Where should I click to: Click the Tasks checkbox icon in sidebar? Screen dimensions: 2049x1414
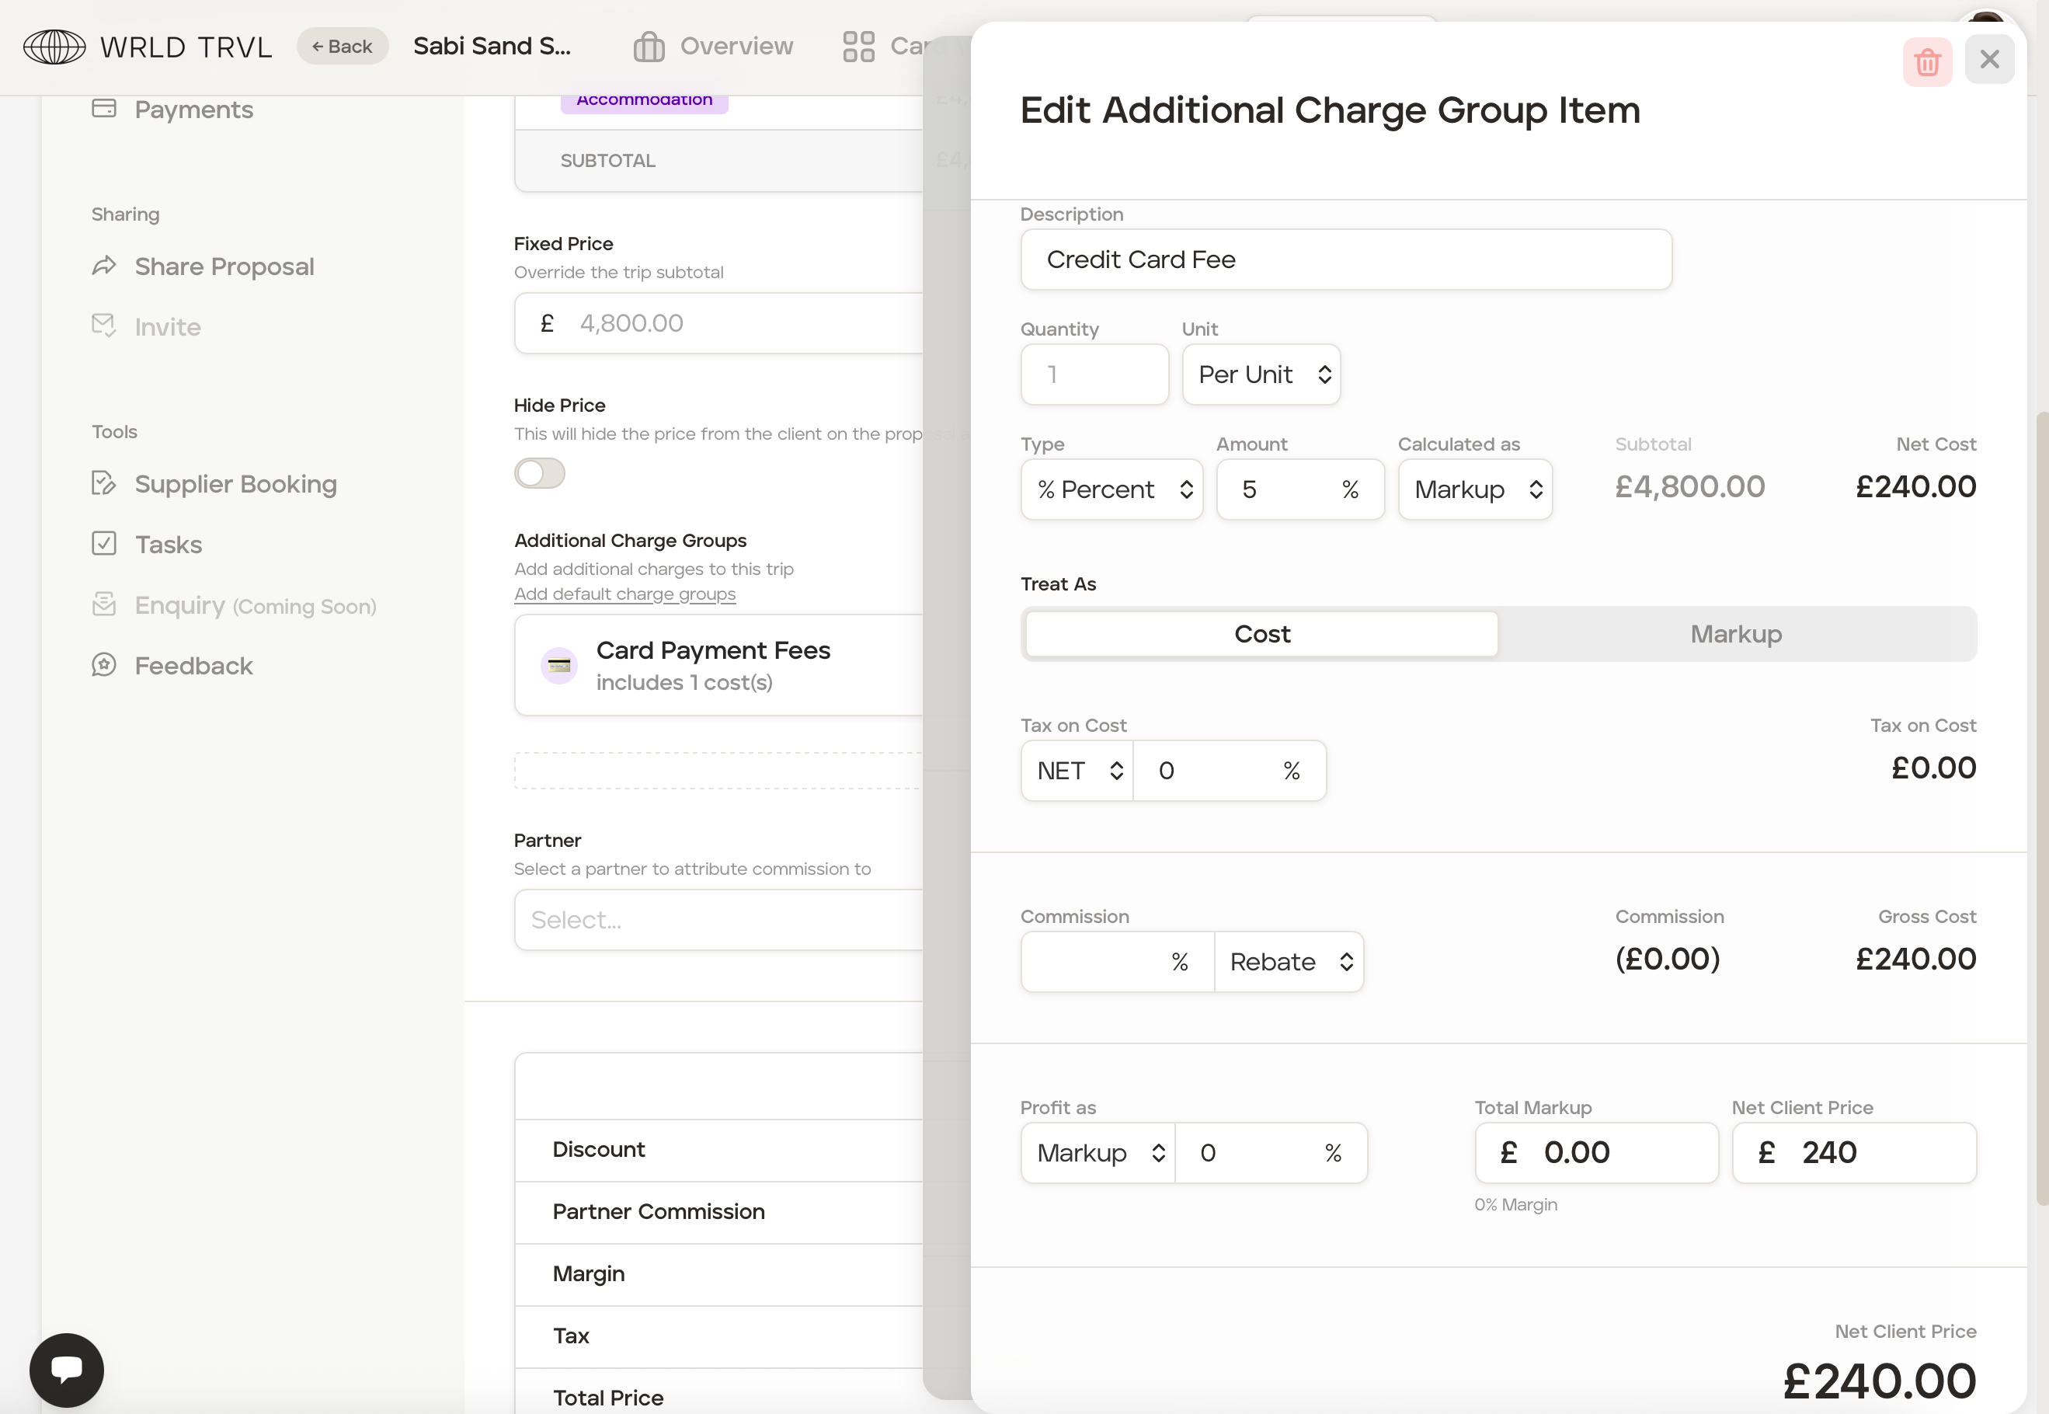point(105,544)
